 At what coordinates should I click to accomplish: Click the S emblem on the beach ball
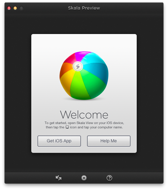78,67
